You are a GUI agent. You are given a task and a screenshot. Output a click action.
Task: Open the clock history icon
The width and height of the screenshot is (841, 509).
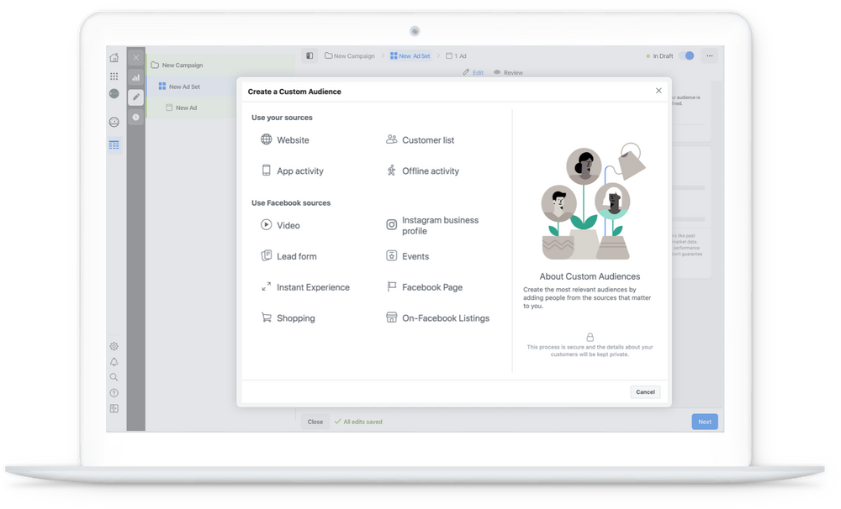coord(136,117)
